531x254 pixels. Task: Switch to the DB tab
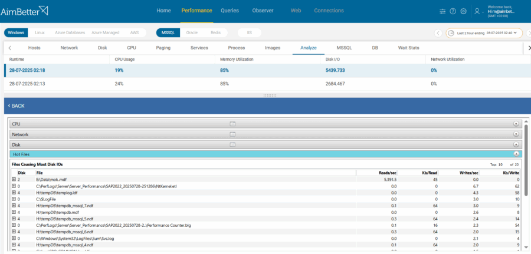coord(375,48)
